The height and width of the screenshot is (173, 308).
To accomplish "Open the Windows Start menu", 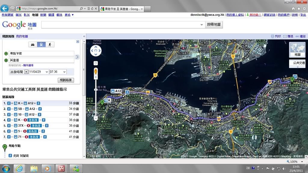I will click(6, 168).
